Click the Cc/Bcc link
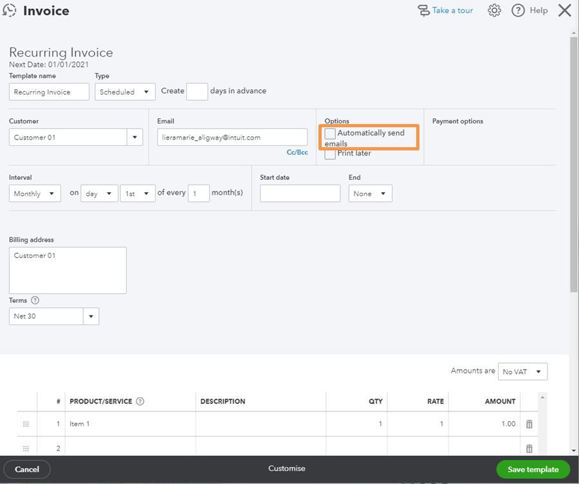The height and width of the screenshot is (484, 579). [297, 152]
